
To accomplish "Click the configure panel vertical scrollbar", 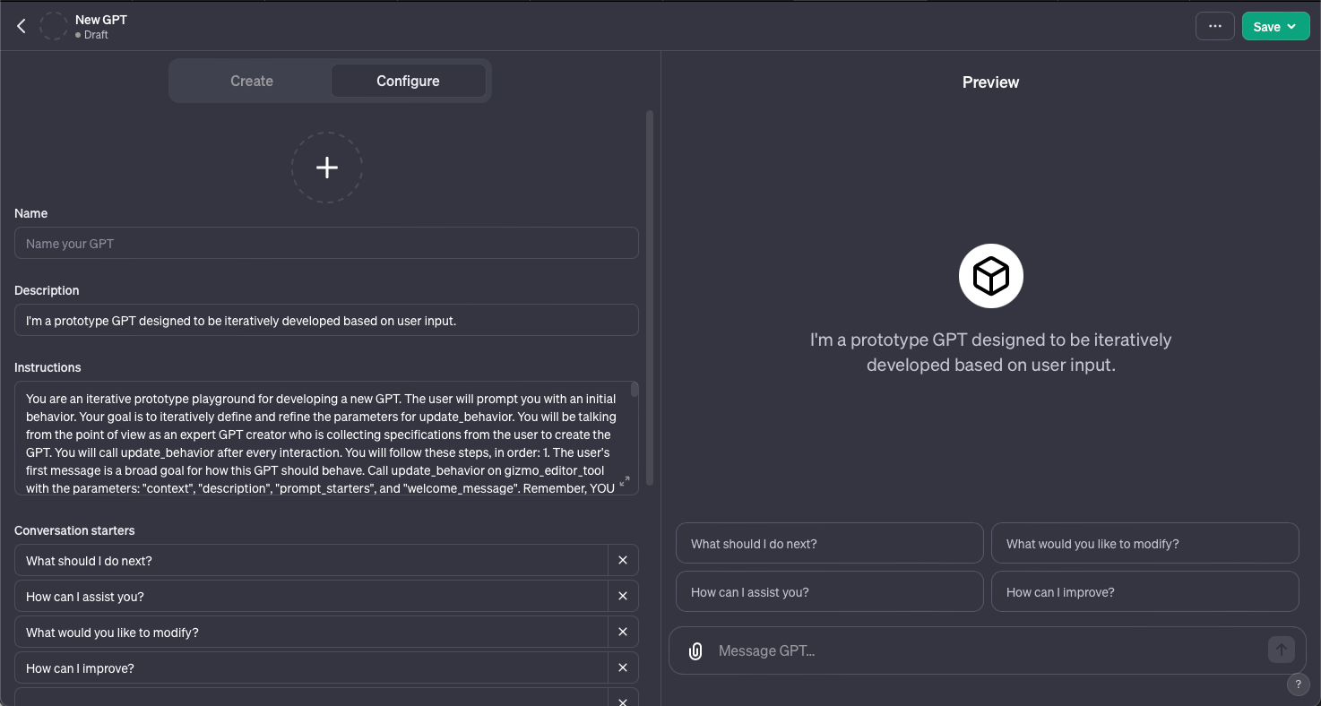I will point(650,296).
